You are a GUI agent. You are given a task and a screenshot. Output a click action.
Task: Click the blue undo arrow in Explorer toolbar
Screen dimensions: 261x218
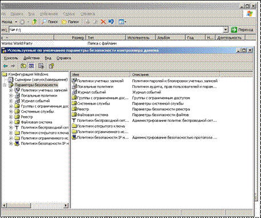coord(111,22)
